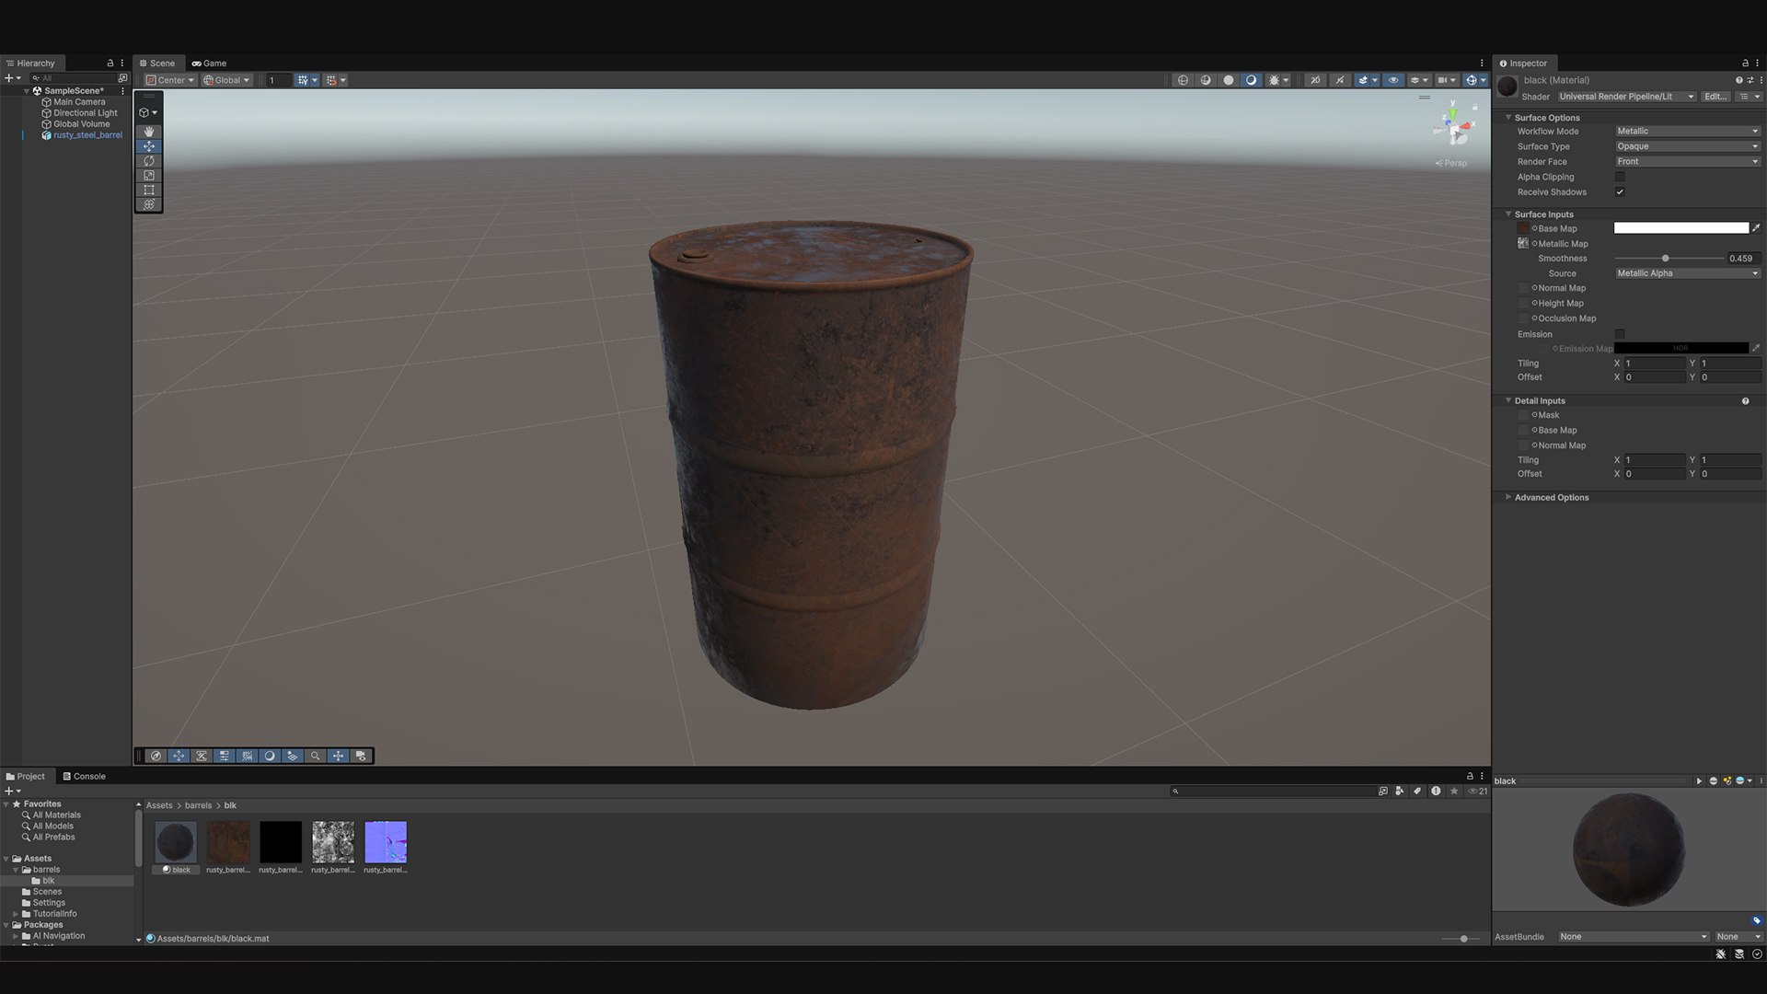Open Surface Type Opaque dropdown
This screenshot has width=1767, height=994.
[1688, 146]
